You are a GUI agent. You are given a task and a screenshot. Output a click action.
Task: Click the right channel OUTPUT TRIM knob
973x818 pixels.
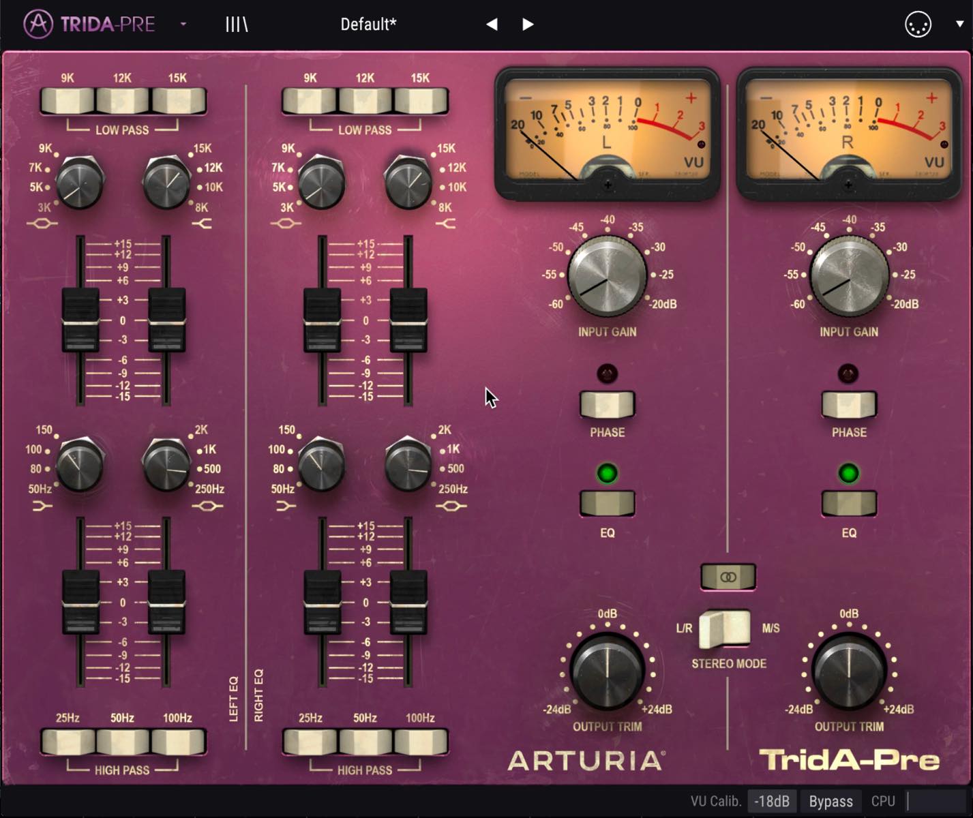click(849, 671)
